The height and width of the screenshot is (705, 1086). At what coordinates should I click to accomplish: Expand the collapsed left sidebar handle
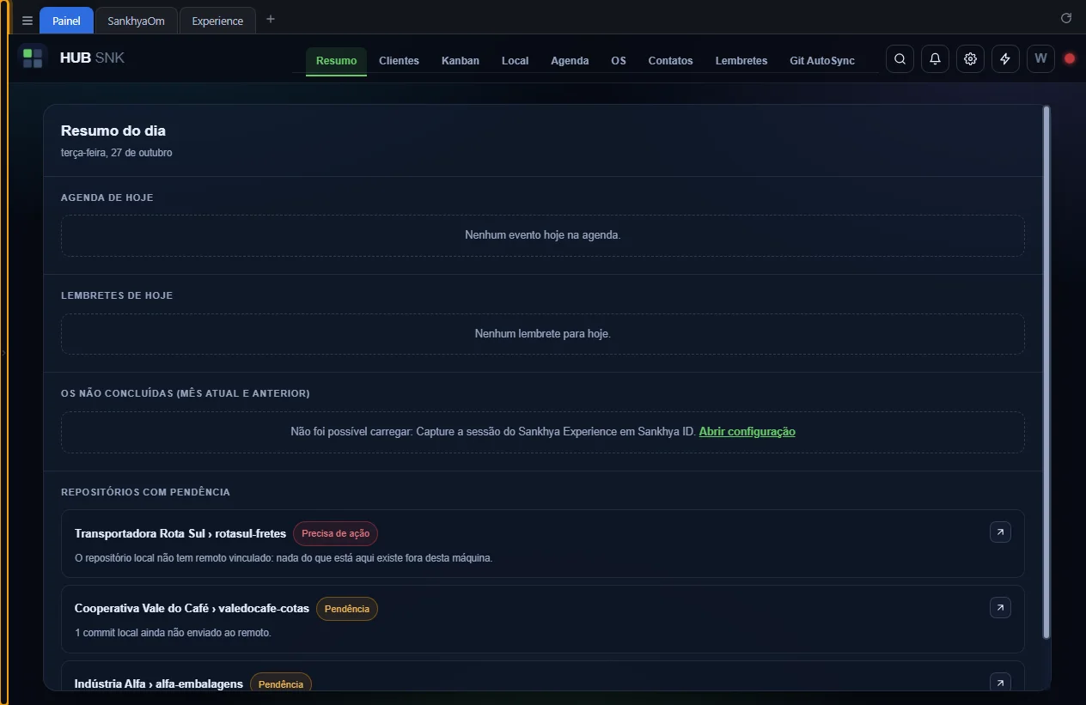click(x=4, y=352)
